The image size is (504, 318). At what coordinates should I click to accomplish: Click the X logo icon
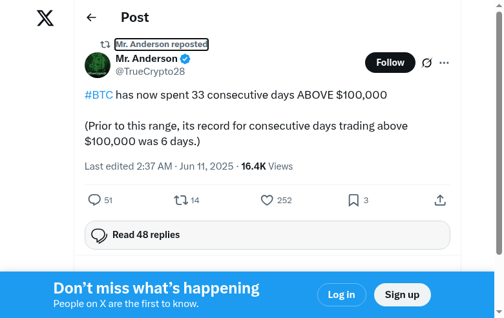(45, 18)
